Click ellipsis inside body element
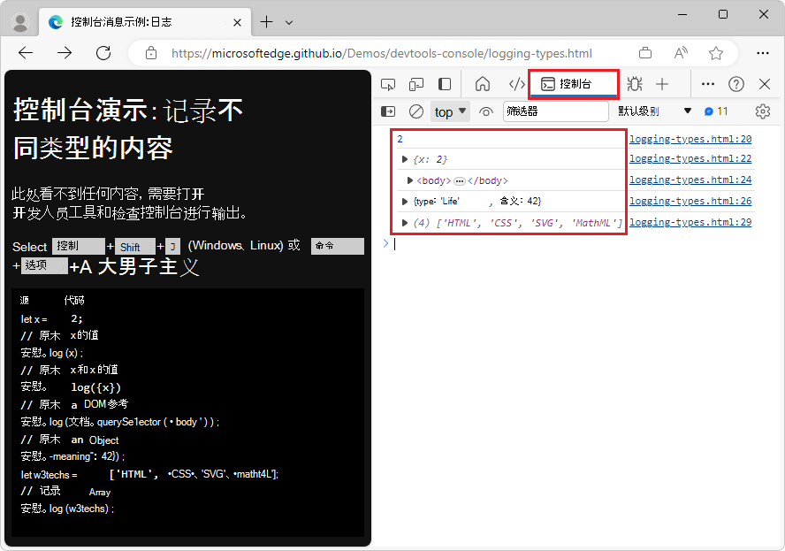Screen dimensions: 785x551 point(460,180)
